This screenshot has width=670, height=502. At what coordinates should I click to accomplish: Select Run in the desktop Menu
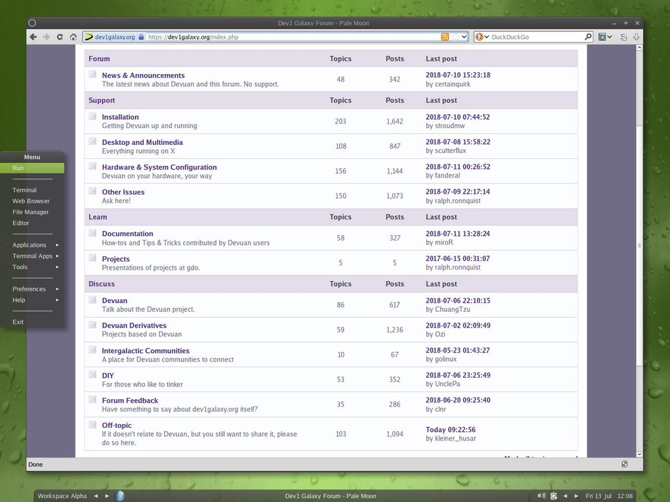(32, 168)
